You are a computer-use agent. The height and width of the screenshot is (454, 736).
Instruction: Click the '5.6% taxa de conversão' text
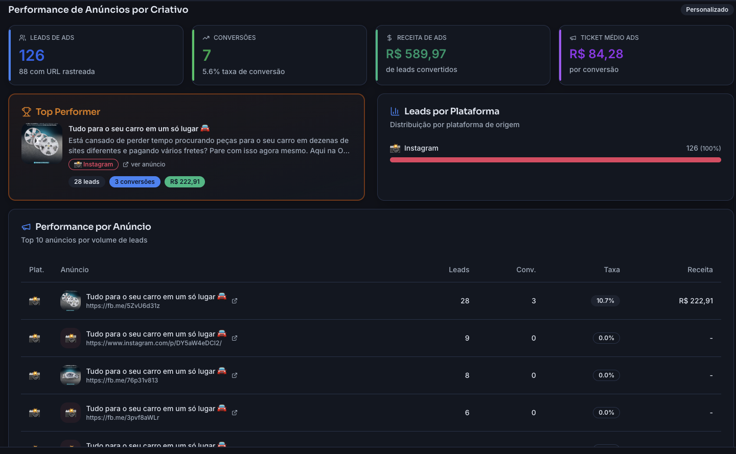244,71
